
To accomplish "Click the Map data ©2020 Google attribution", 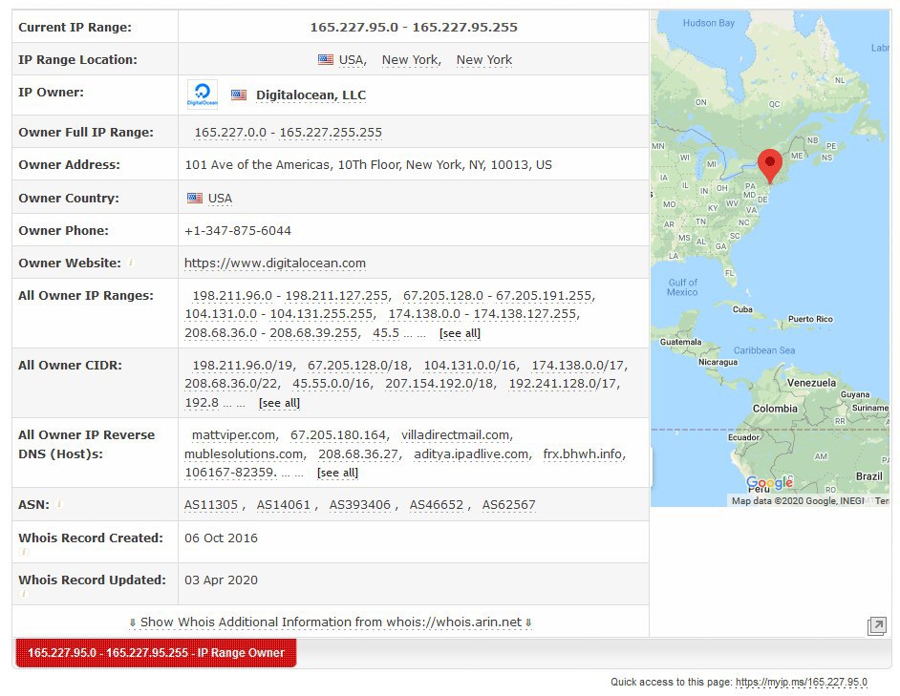I will click(x=798, y=501).
